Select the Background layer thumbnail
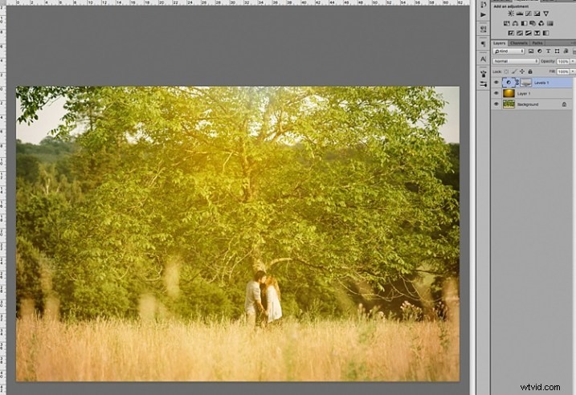The width and height of the screenshot is (576, 395). (x=509, y=104)
